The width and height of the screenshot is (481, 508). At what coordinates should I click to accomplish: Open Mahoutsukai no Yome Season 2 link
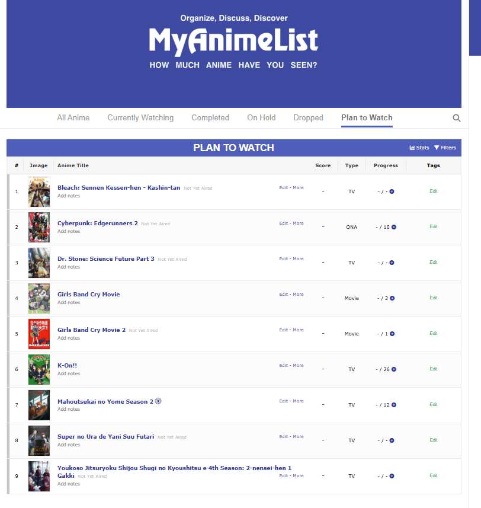point(105,401)
